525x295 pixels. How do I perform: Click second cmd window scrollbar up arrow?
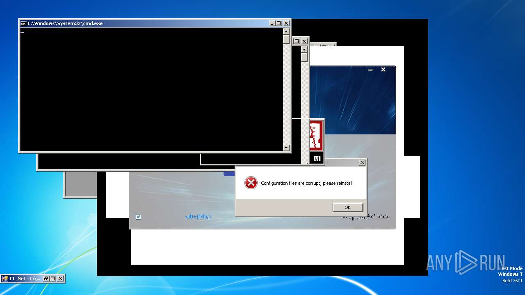click(x=304, y=50)
